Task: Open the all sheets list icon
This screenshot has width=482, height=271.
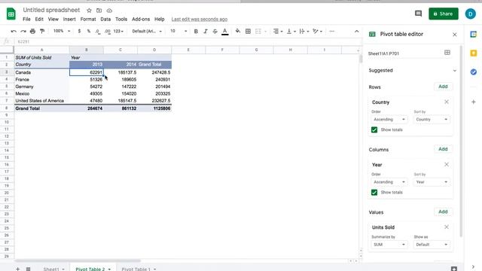Action: [x=28, y=269]
